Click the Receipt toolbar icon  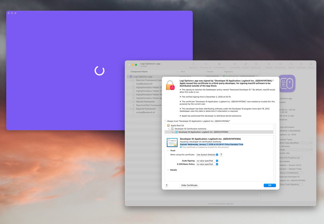(x=269, y=64)
